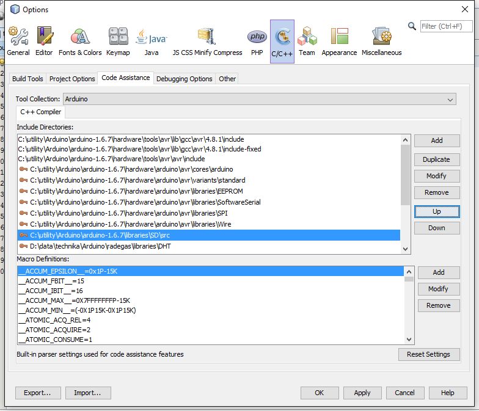Open the PHP options category
Viewport: 479px width, 411px height.
[x=257, y=42]
